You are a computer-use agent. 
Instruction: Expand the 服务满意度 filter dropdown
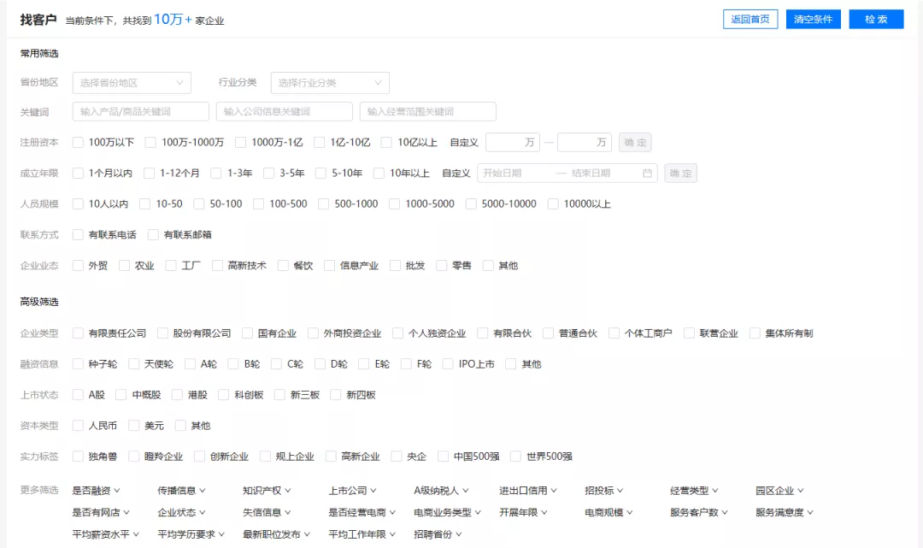784,512
